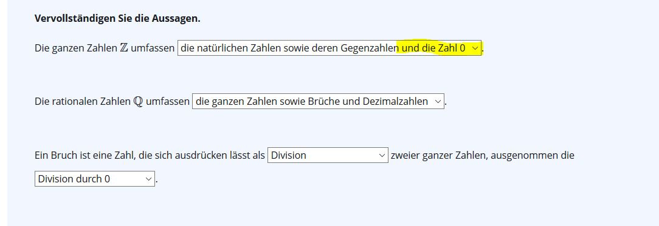
Task: Open the 'die ganzen Zahlen sowie Brüche' dropdown
Action: 318,101
